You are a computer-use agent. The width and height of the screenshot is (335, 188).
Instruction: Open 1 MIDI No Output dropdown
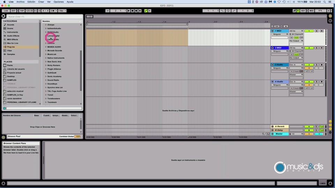(x=296, y=41)
